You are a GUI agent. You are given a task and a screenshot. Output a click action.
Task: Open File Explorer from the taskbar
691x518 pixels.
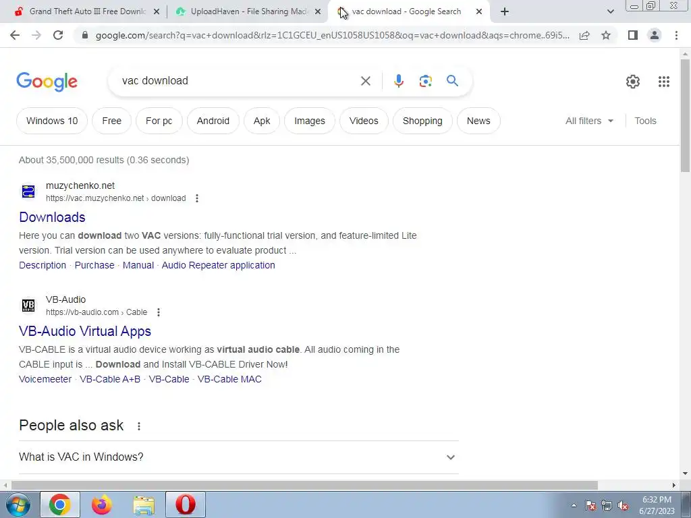pos(144,505)
